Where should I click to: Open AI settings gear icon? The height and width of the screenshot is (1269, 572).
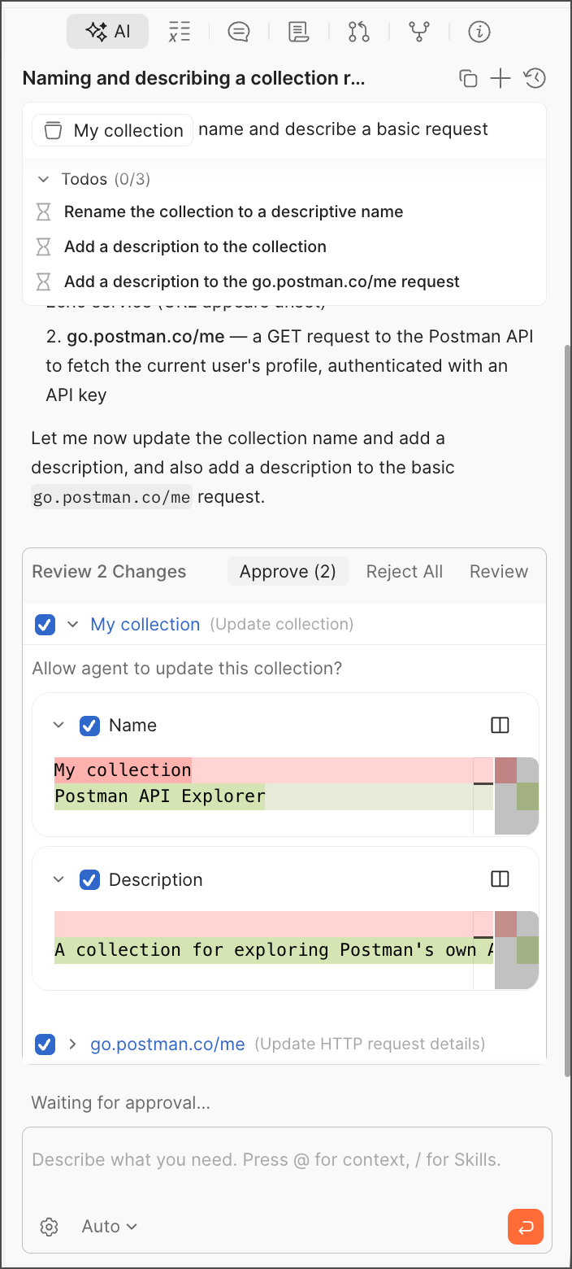50,1227
